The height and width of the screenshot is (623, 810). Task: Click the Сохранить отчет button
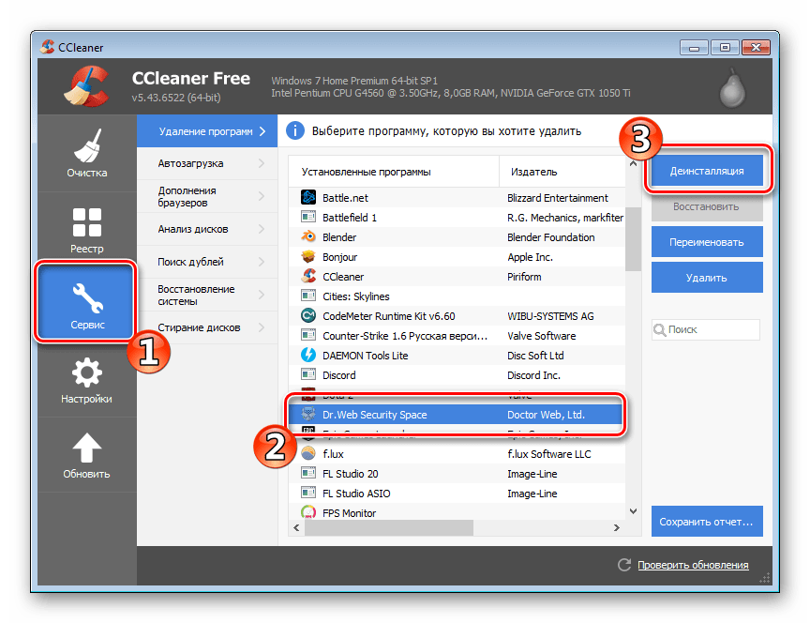[x=706, y=522]
